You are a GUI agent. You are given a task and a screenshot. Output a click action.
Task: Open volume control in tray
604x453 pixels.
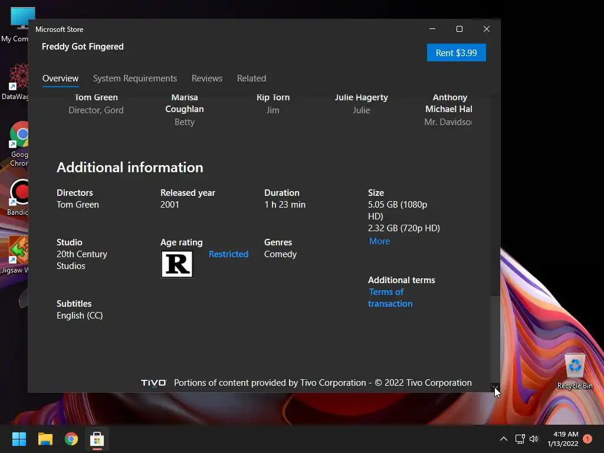click(x=533, y=439)
